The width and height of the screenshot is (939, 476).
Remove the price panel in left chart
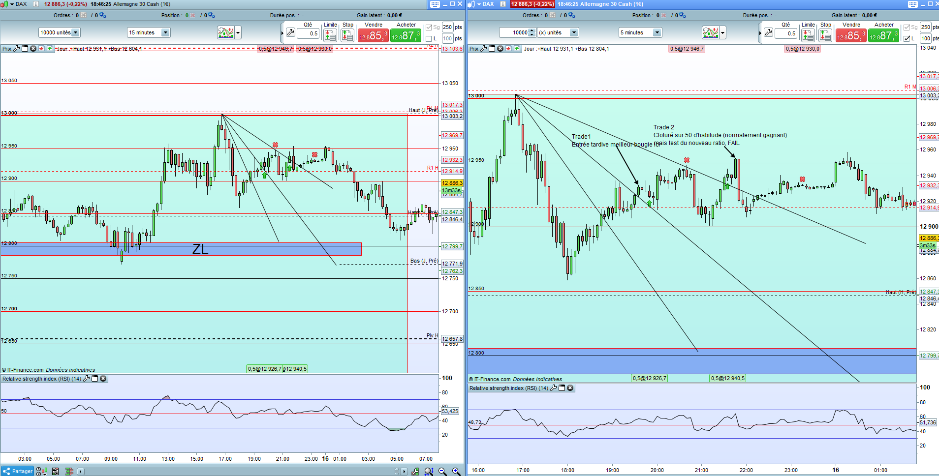(x=33, y=49)
